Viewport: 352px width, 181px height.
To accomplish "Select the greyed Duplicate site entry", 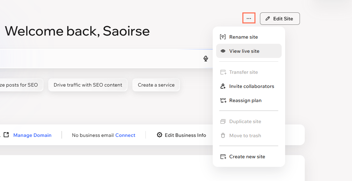I will pyautogui.click(x=249, y=121).
